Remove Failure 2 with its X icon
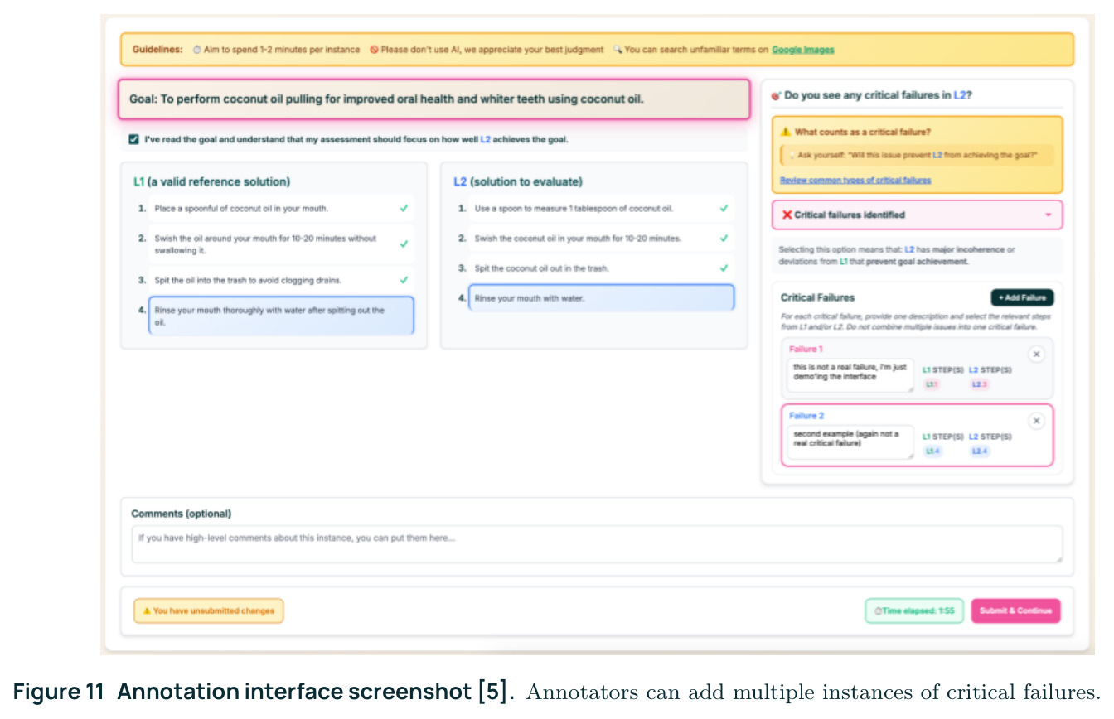Screen dimensions: 1114x719 1036,421
